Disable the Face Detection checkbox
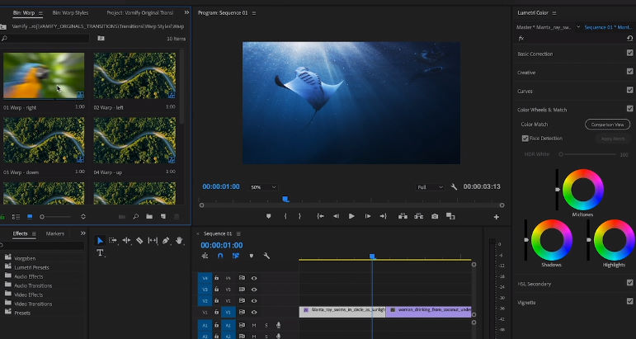 (x=525, y=139)
